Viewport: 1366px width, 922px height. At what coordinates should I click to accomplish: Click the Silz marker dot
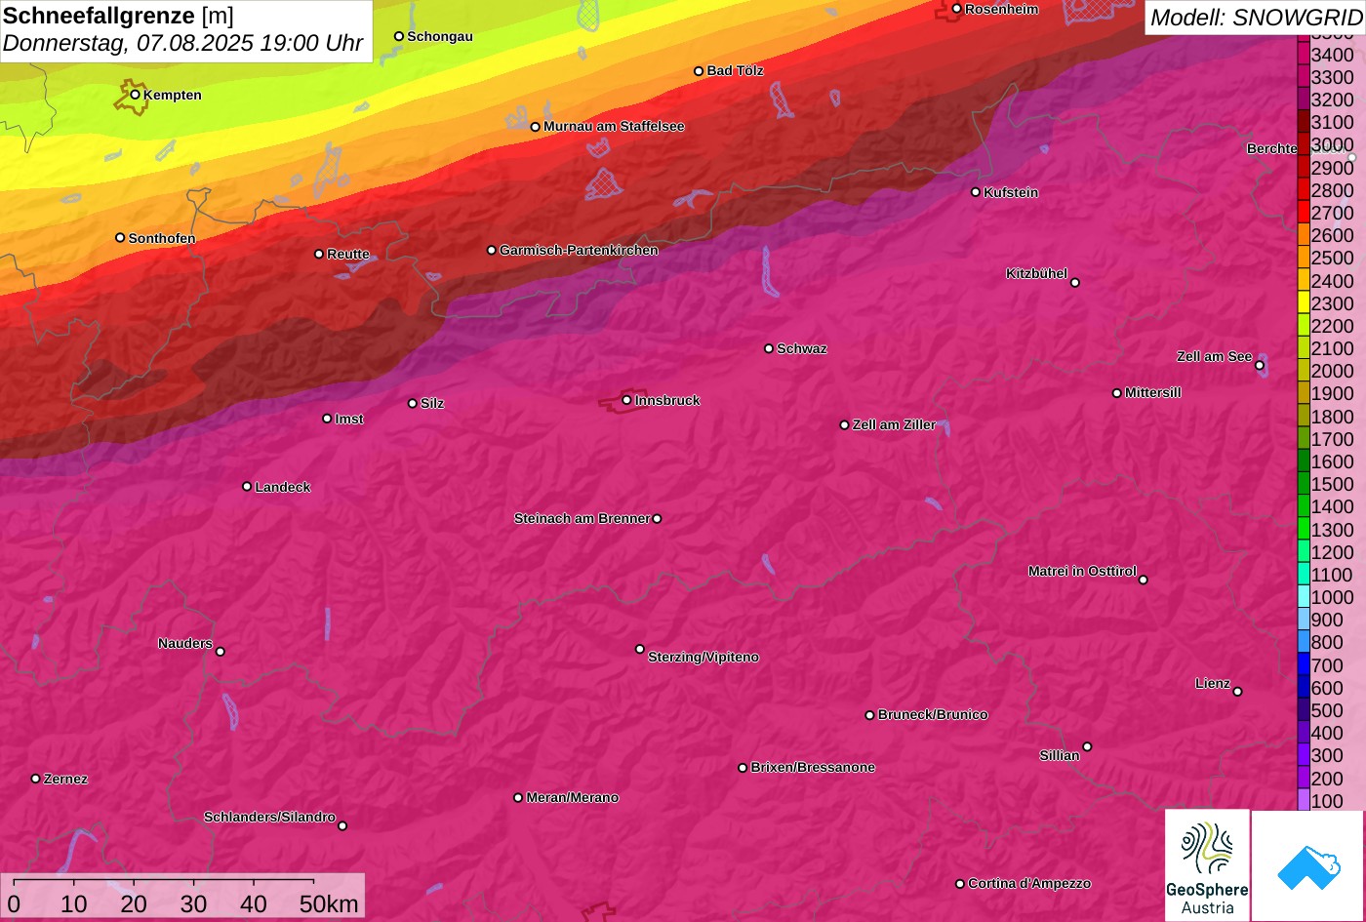click(412, 403)
